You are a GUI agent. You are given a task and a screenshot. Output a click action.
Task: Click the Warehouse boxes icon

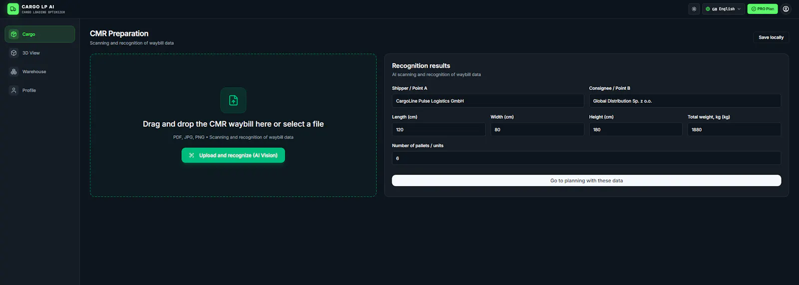[14, 71]
